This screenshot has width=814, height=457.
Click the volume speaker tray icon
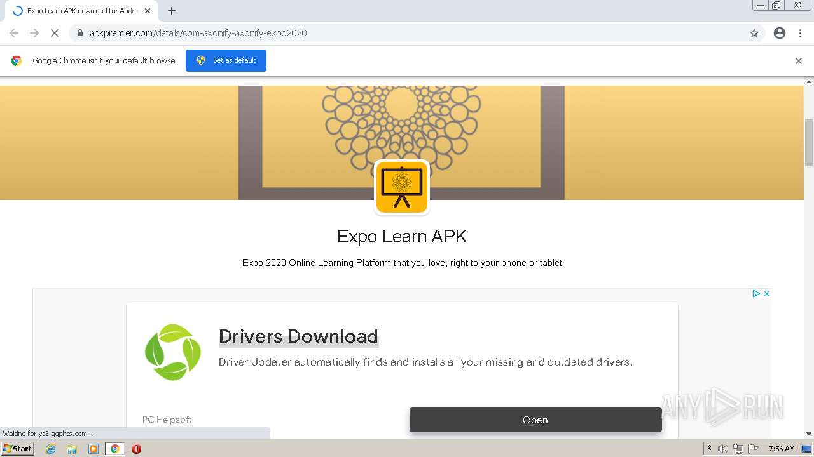point(723,449)
